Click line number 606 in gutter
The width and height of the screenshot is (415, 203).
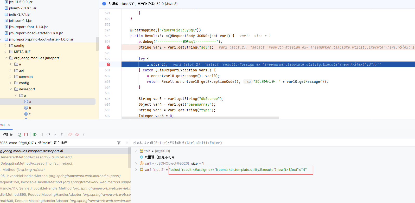[x=108, y=99]
